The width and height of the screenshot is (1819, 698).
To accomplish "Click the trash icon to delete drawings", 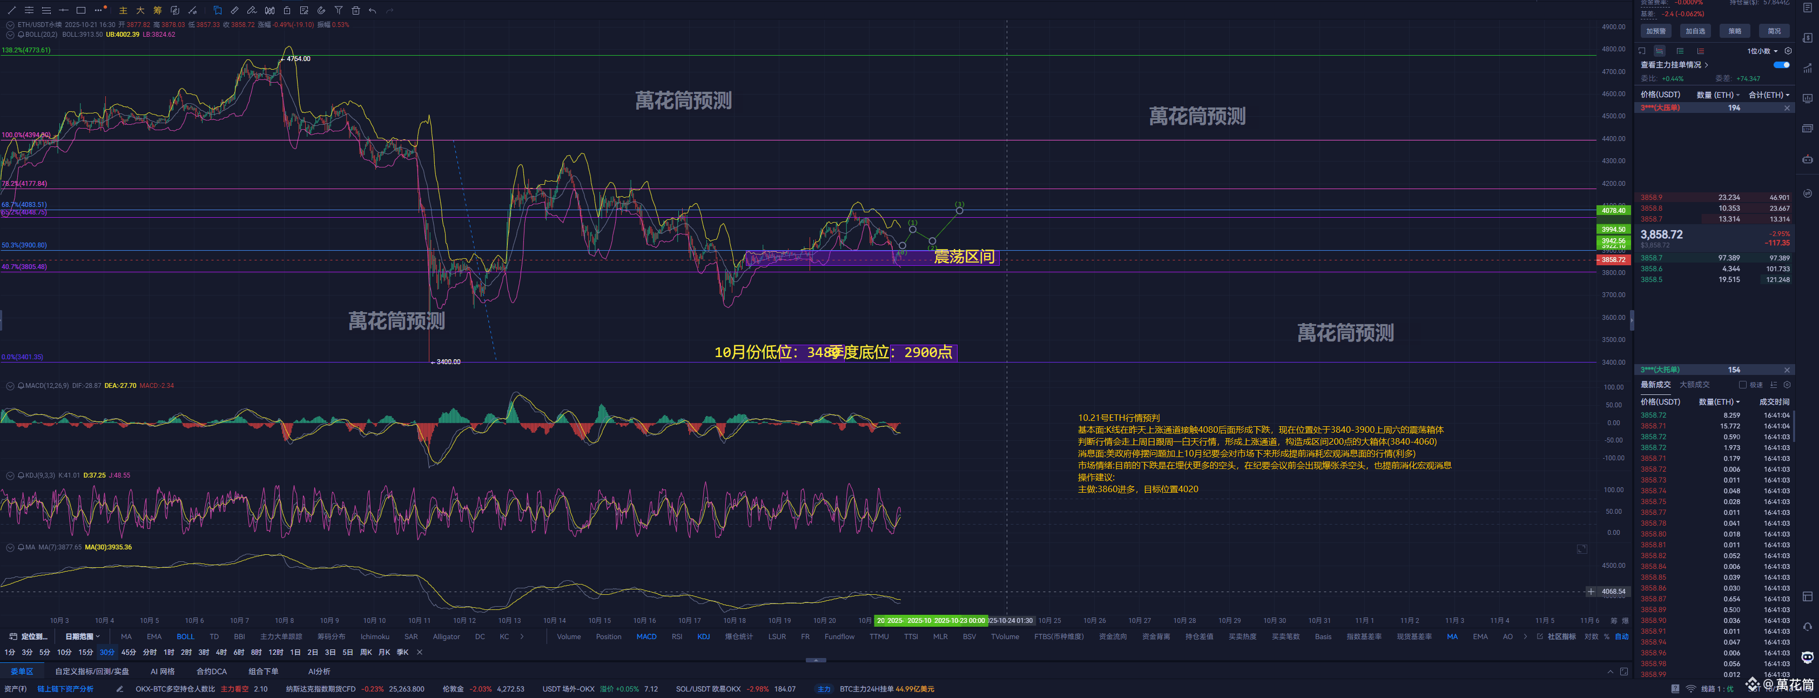I will coord(356,10).
